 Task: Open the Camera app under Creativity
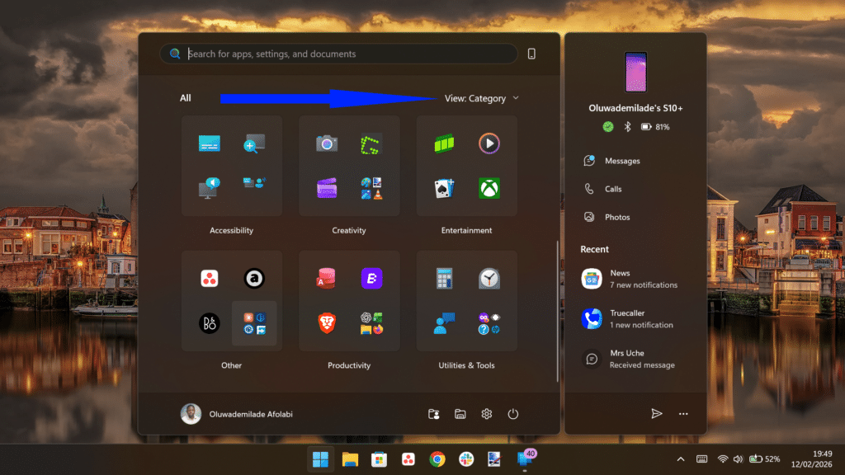click(x=326, y=143)
